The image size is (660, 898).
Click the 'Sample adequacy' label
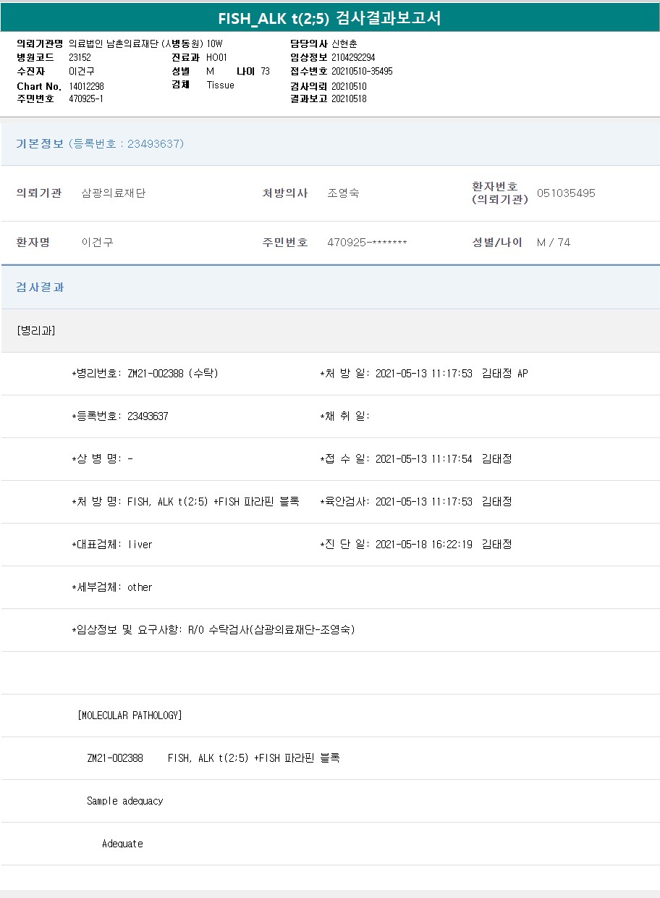click(x=124, y=801)
